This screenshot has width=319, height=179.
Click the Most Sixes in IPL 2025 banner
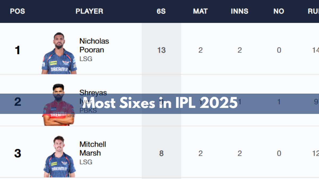point(159,104)
